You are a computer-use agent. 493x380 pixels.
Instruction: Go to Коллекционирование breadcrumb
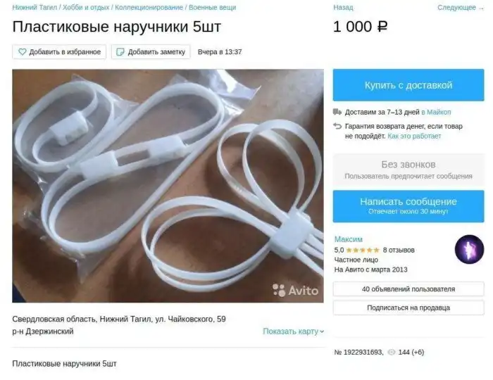pos(149,7)
